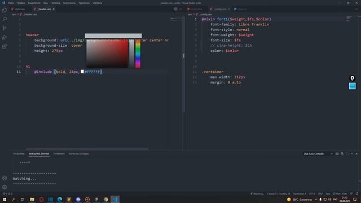Close the _header.sass tab

(x=54, y=9)
